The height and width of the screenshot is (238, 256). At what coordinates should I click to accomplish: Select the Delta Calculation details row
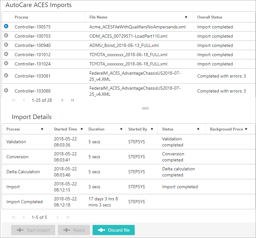pyautogui.click(x=129, y=172)
